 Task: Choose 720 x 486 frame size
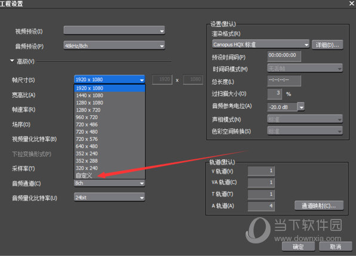(x=109, y=124)
